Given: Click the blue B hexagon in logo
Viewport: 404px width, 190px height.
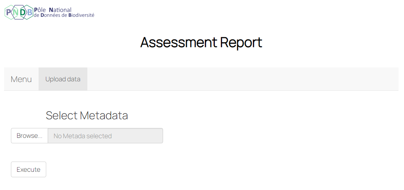Looking at the screenshot, I should [30, 12].
